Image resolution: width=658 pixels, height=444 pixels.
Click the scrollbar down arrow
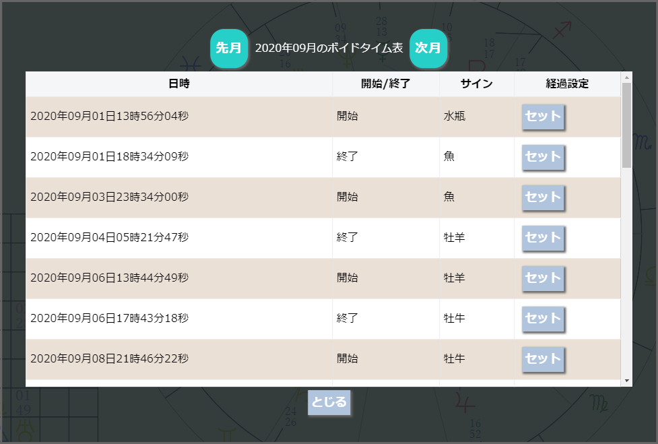pyautogui.click(x=627, y=381)
